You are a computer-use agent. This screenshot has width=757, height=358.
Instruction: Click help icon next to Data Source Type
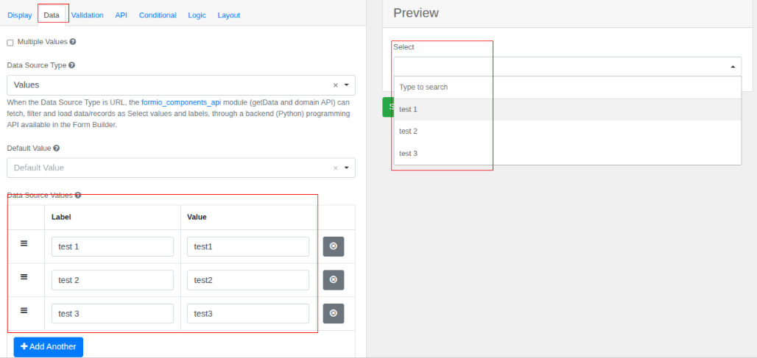click(x=71, y=65)
